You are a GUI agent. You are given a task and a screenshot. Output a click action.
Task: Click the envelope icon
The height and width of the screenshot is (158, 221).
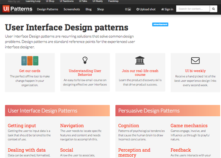click(195, 60)
